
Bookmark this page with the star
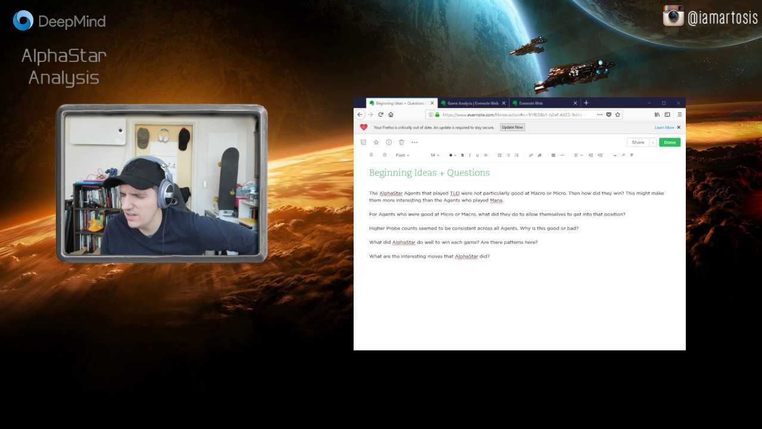coord(617,114)
